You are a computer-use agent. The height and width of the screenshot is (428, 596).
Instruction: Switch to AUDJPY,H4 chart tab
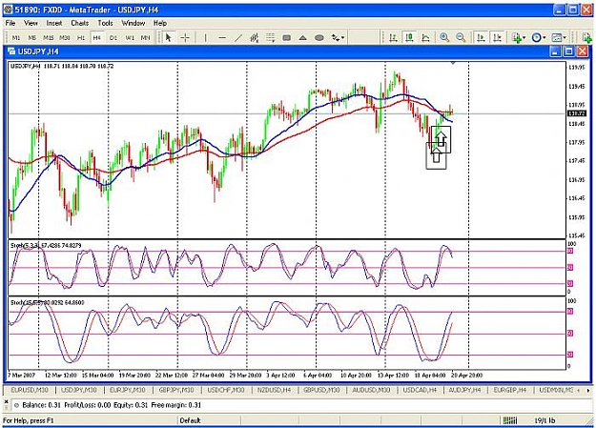pos(464,390)
